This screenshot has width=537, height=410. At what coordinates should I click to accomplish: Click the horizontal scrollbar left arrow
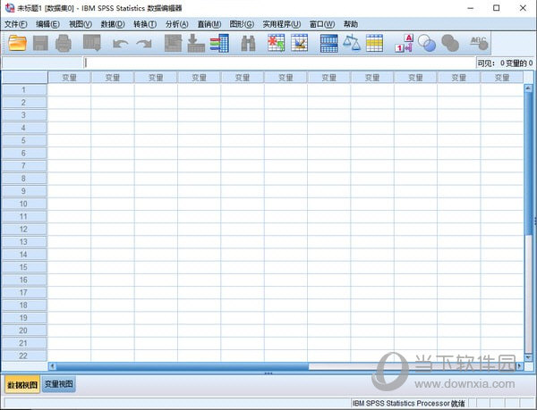pos(53,366)
